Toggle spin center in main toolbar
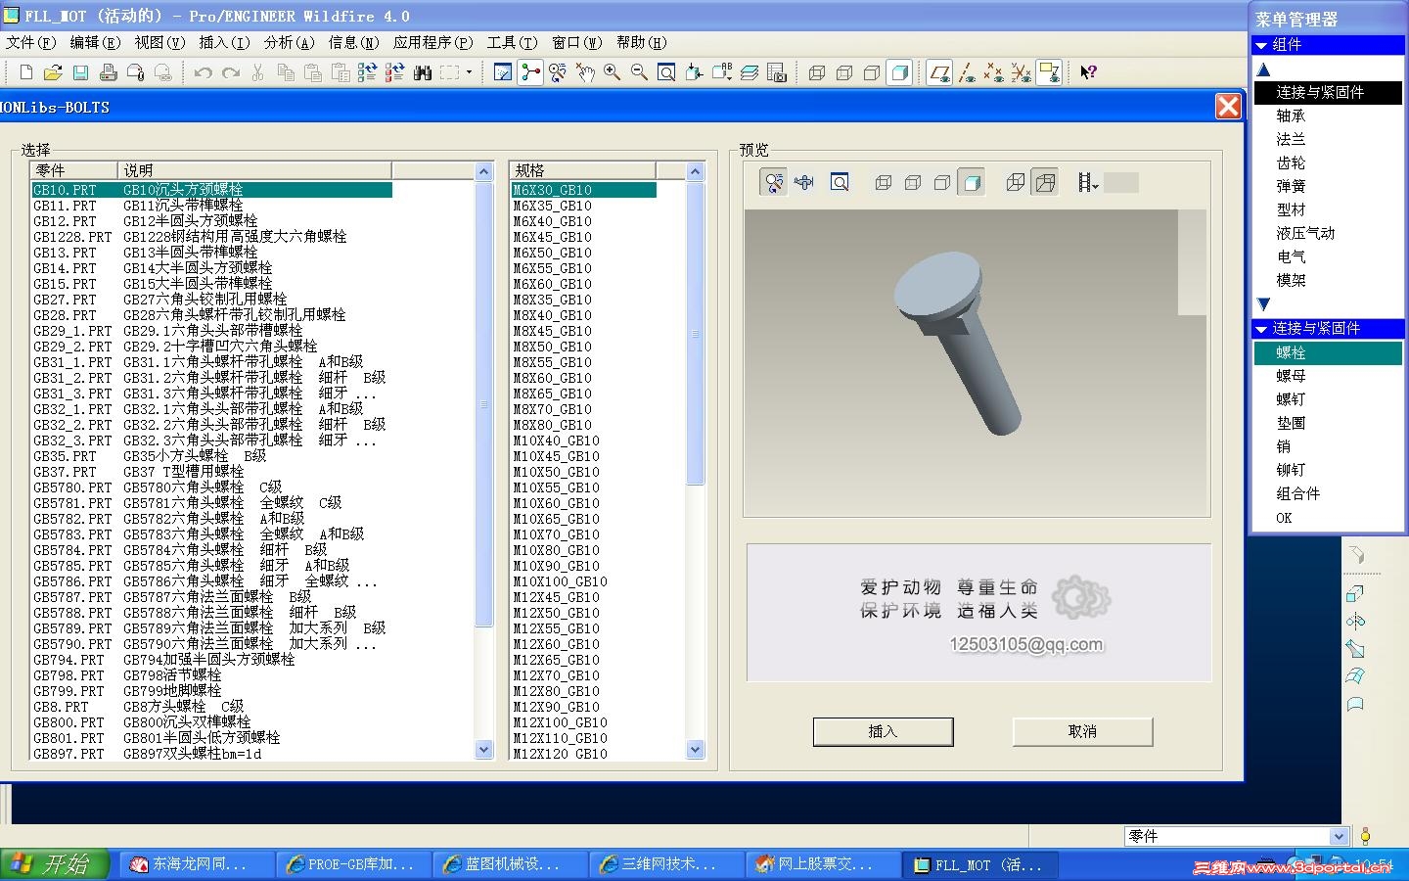The height and width of the screenshot is (881, 1409). [x=530, y=72]
